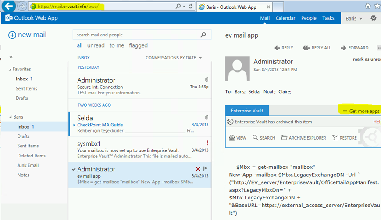Image resolution: width=381 pixels, height=220 pixels.
Task: Click the Get more apps link
Action: (x=361, y=111)
